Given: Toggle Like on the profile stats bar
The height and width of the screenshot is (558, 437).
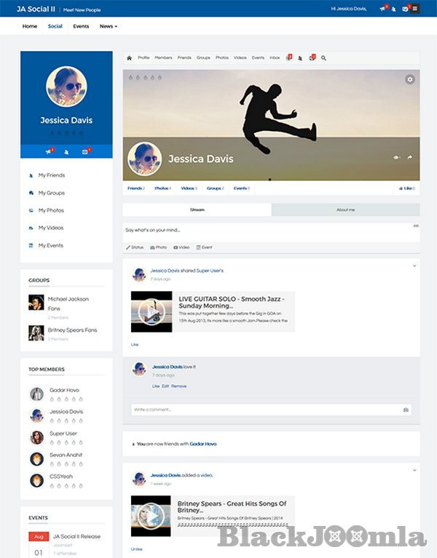Looking at the screenshot, I should 406,188.
